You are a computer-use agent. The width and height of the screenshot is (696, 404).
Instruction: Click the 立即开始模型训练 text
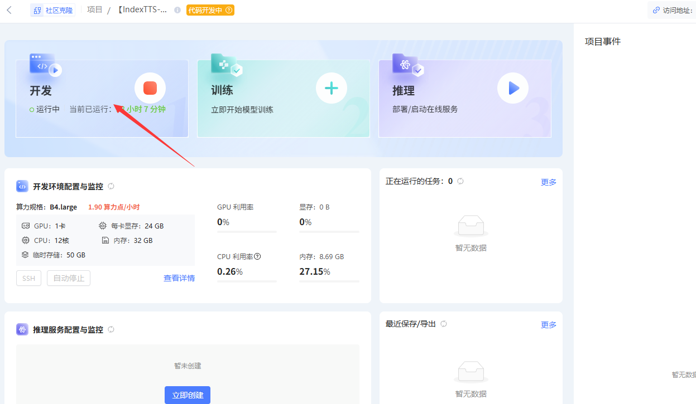pyautogui.click(x=242, y=110)
